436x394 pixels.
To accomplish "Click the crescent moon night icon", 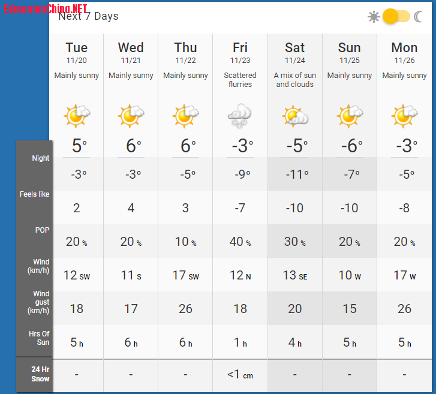I will [x=419, y=17].
